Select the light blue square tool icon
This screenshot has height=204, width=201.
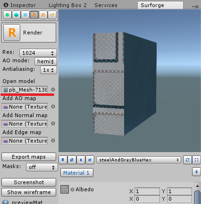(25, 15)
